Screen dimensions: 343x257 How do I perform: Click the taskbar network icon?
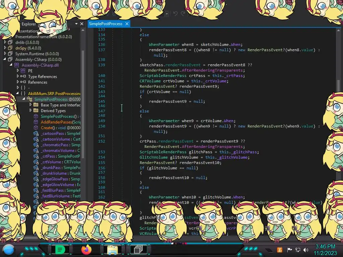[298, 250]
